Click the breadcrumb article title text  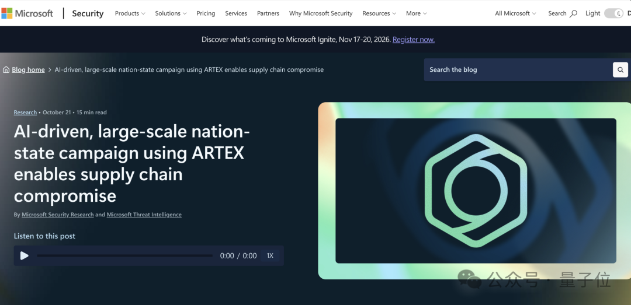189,69
